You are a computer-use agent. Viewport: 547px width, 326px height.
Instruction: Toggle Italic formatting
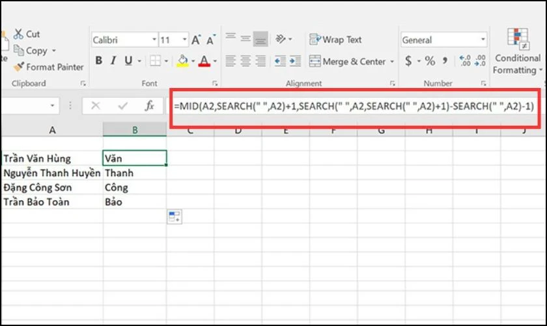113,61
